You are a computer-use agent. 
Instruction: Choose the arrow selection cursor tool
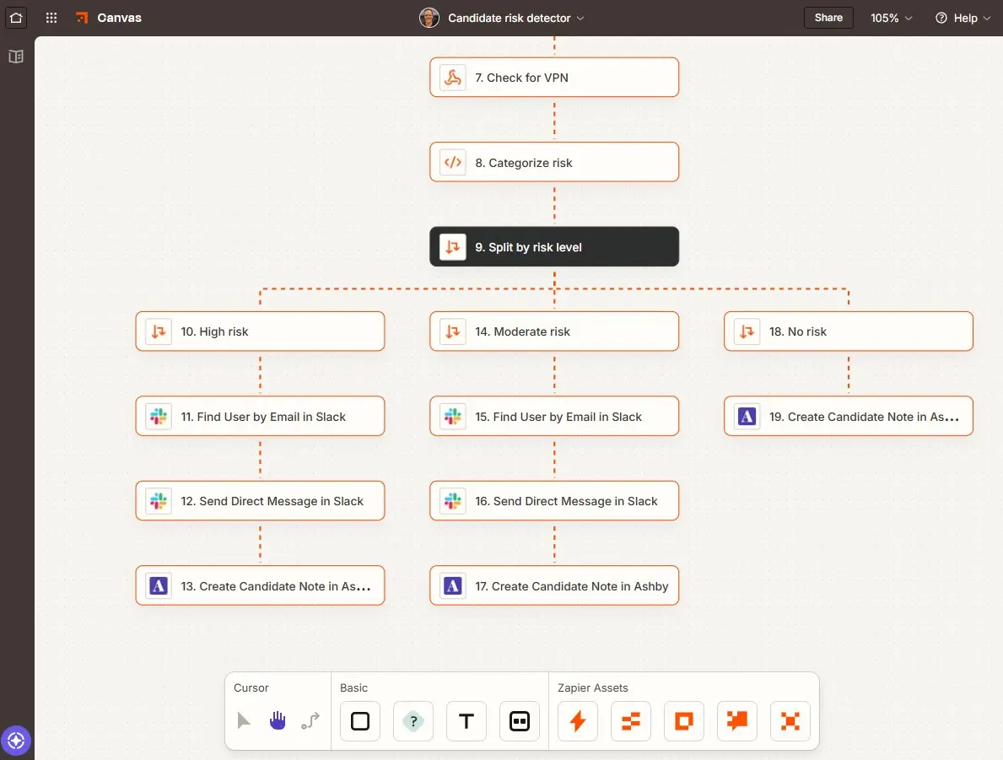point(245,721)
